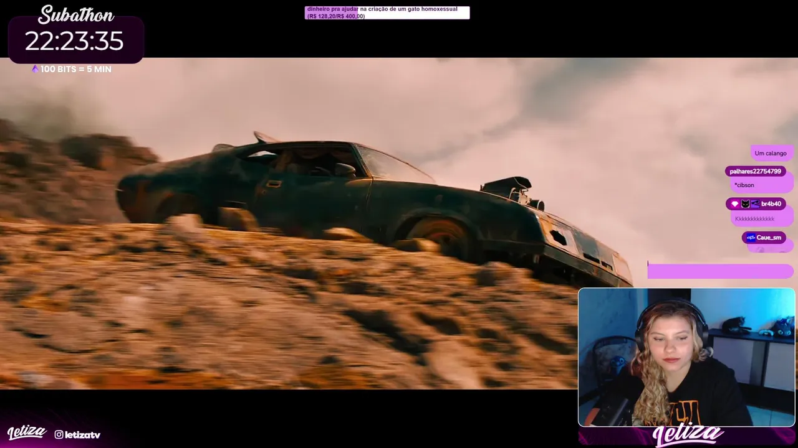Click the 'Um calango' chat message

(x=771, y=153)
